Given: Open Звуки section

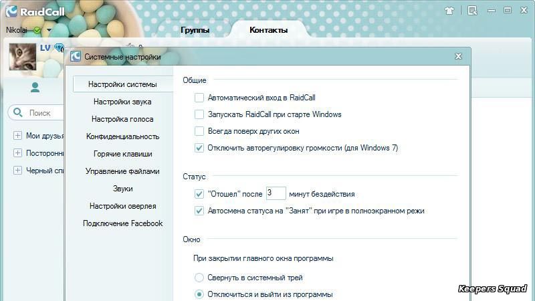Looking at the screenshot, I should [x=122, y=189].
